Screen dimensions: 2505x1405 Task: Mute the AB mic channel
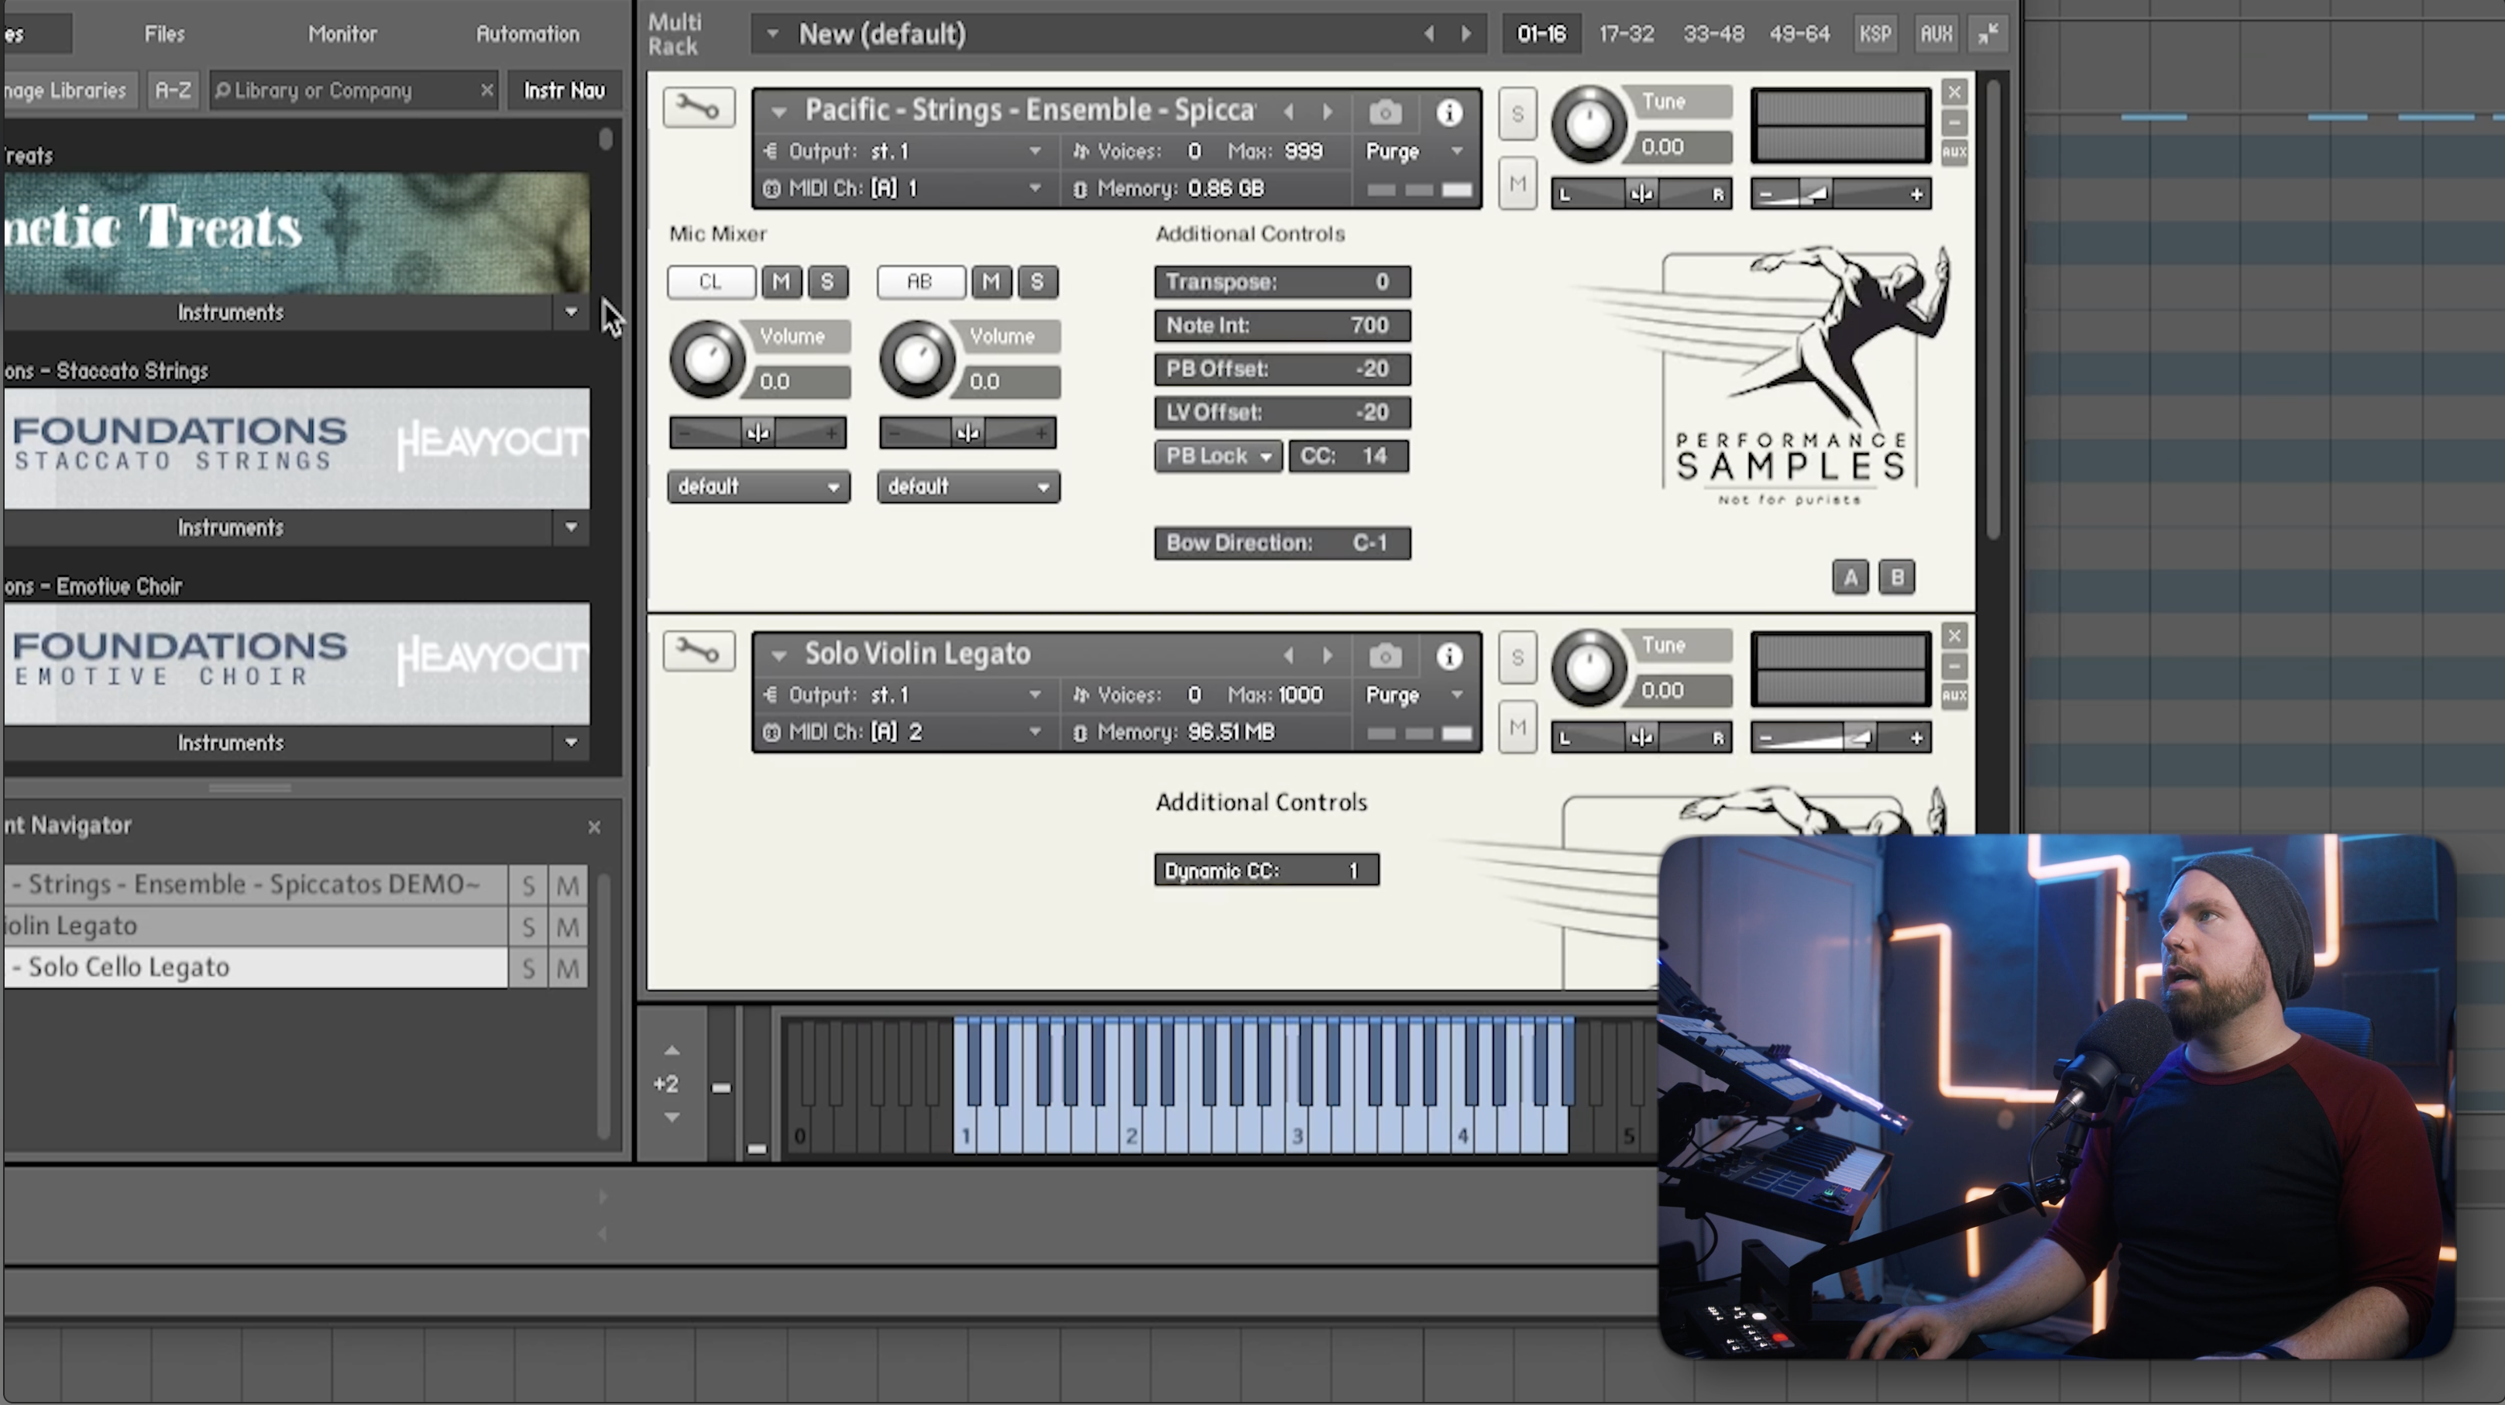click(x=991, y=282)
